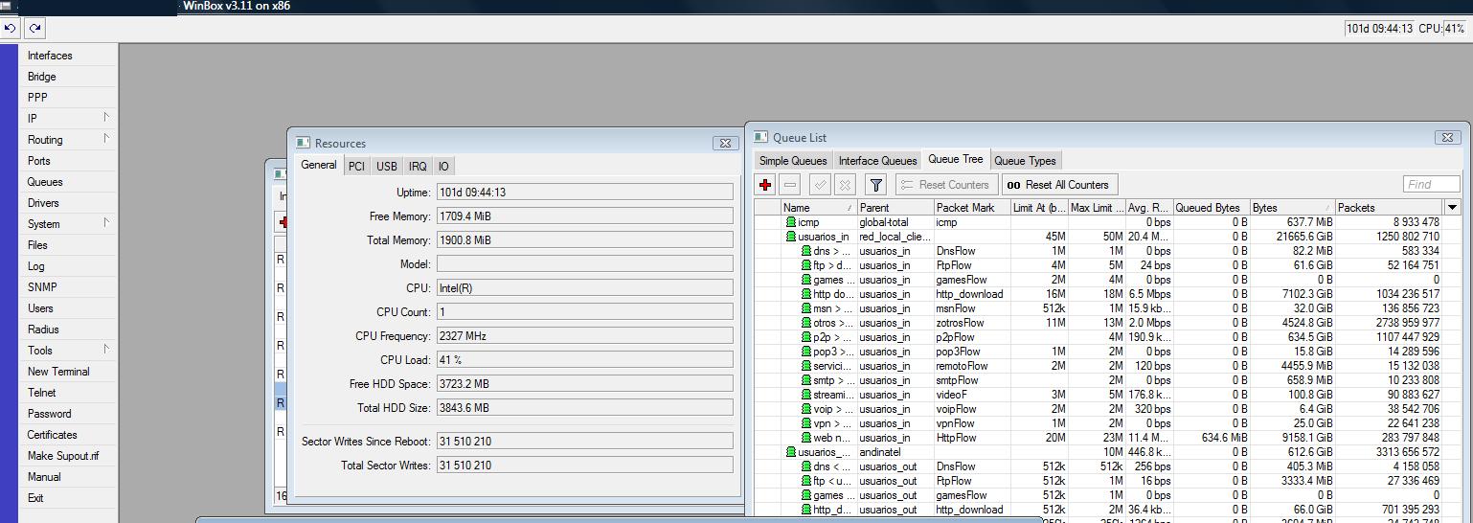Select the 'dns <' queue icon under usuarios_out
Screen dimensions: 1473x523
[x=806, y=466]
